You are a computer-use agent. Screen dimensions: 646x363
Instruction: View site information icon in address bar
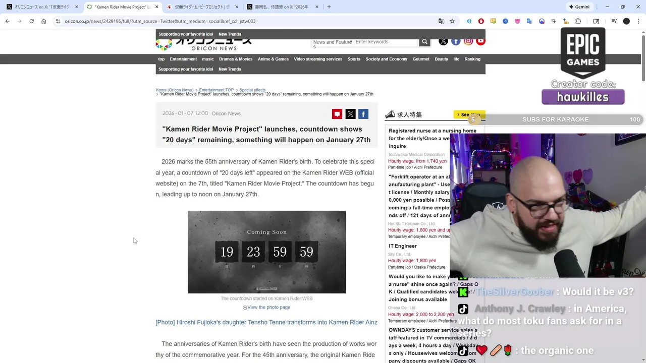pyautogui.click(x=58, y=21)
